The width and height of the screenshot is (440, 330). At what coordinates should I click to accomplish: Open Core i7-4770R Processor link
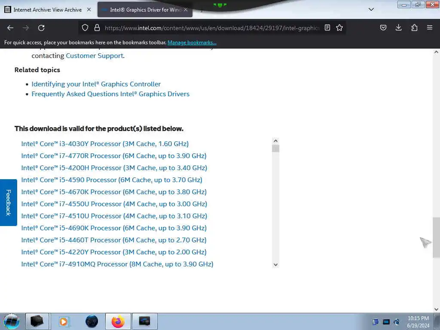(114, 156)
